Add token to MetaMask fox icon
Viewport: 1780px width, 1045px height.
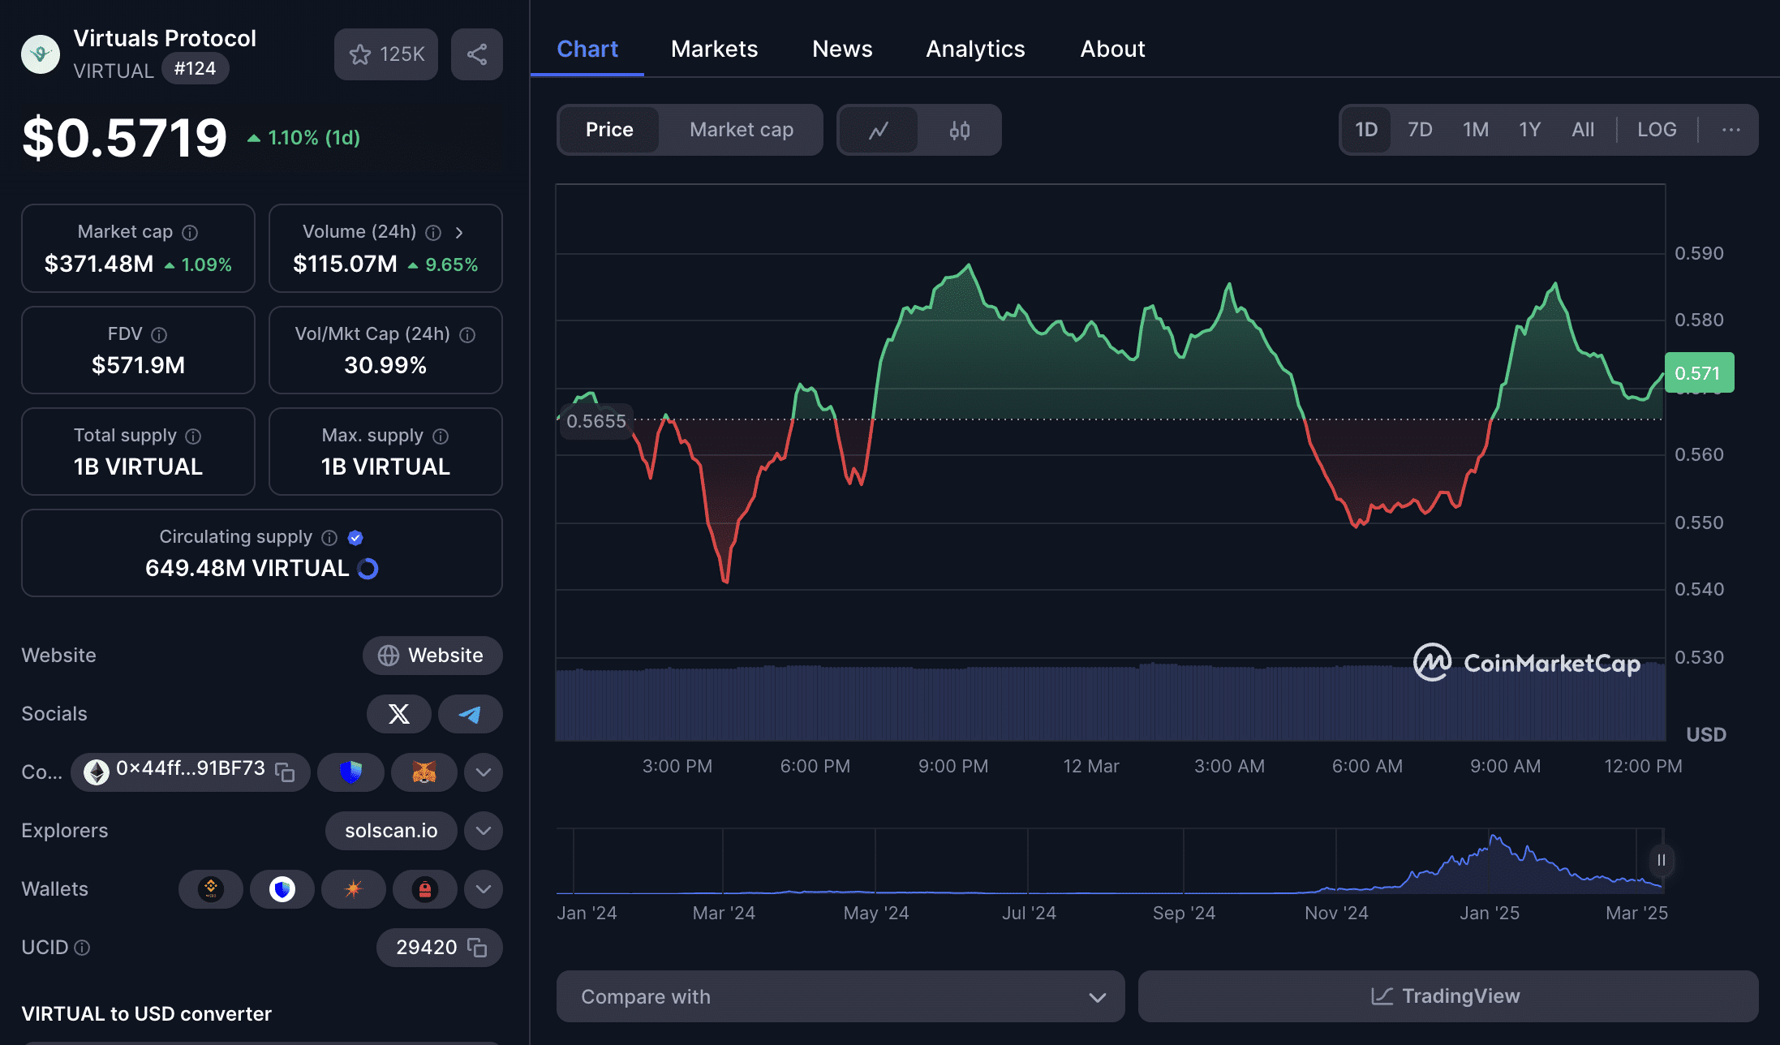click(424, 772)
